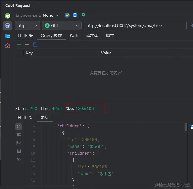The height and width of the screenshot is (189, 193).
Task: Select XML code response view icon
Action: [x=19, y=159]
